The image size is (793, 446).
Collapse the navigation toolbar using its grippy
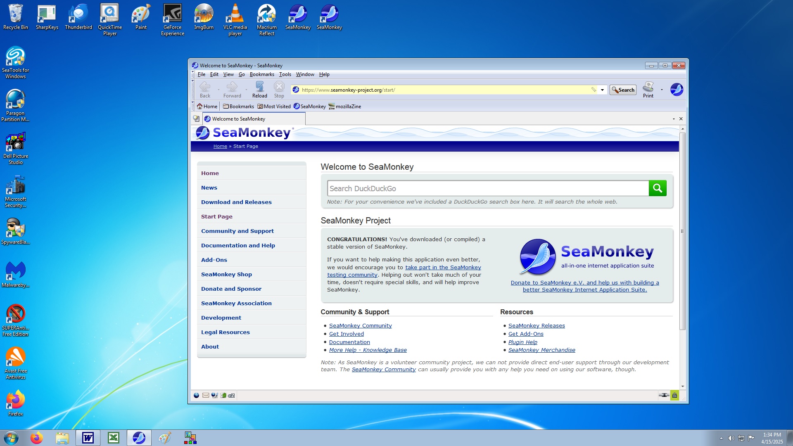coord(192,90)
